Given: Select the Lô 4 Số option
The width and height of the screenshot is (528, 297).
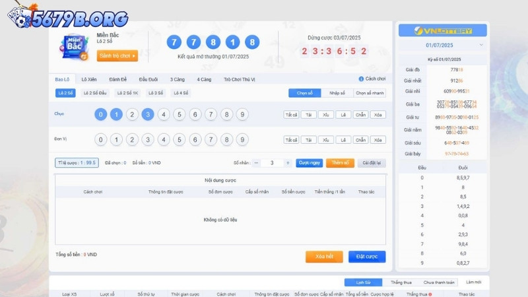Looking at the screenshot, I should pyautogui.click(x=181, y=93).
